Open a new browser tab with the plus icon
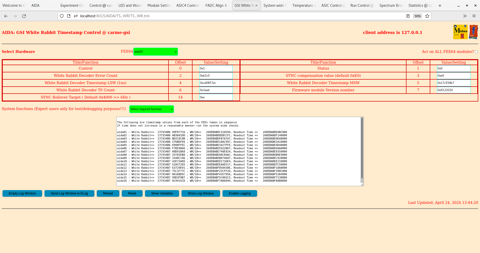The image size is (480, 253). point(440,5)
